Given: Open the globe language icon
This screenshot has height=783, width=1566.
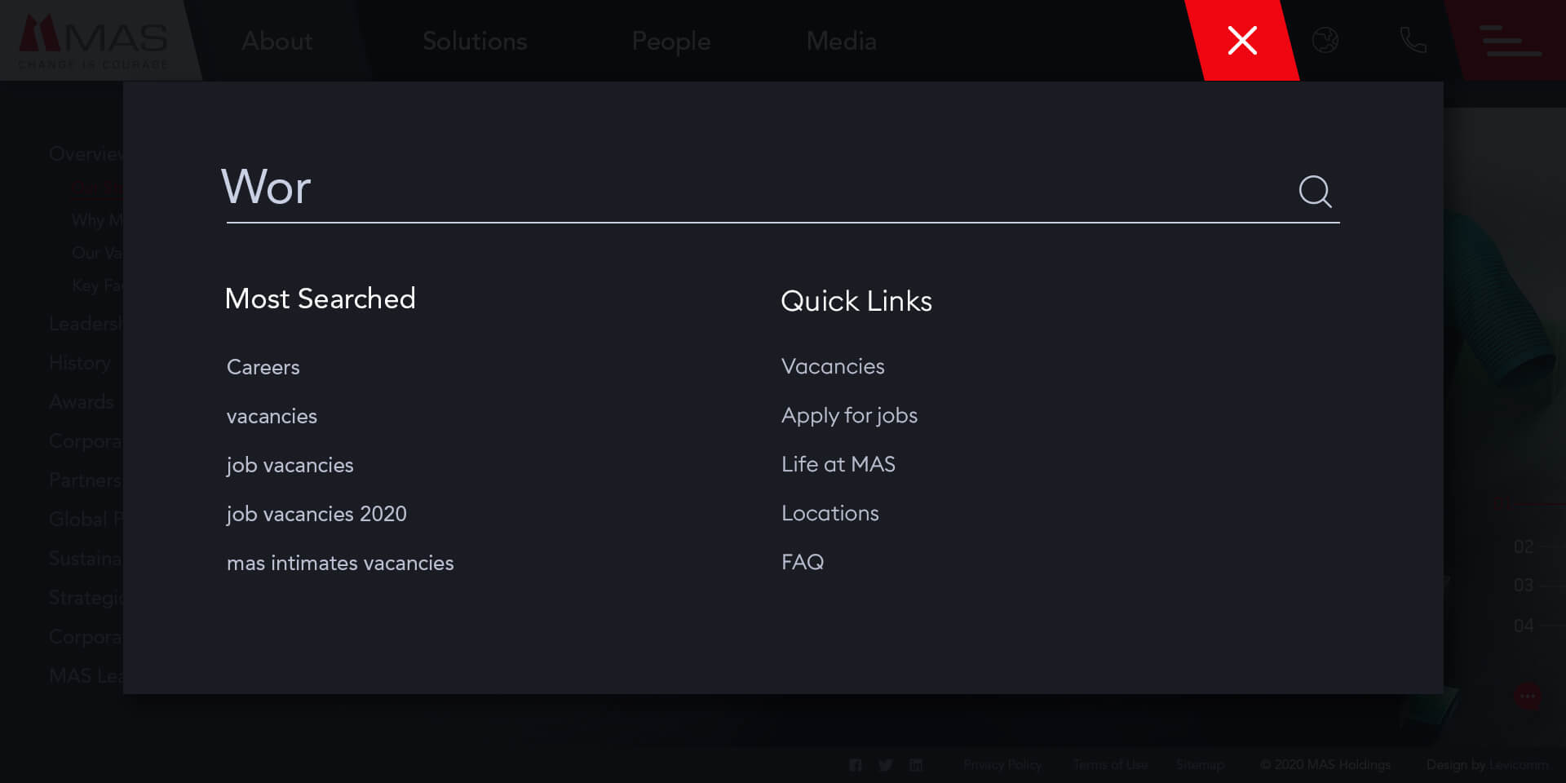Looking at the screenshot, I should pos(1325,40).
